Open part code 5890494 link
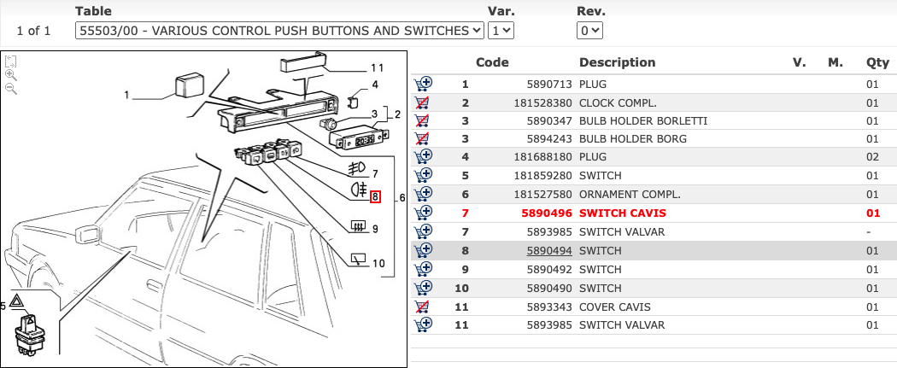 [x=547, y=251]
